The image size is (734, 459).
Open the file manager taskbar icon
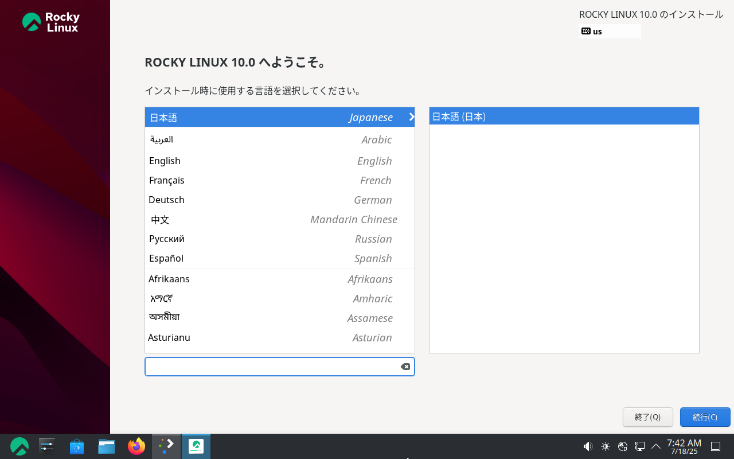coord(107,446)
